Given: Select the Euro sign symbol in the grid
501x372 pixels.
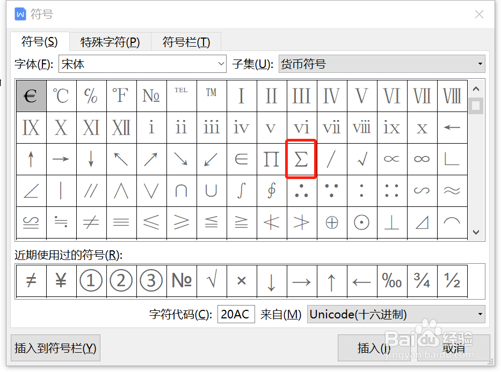Looking at the screenshot, I should (31, 96).
